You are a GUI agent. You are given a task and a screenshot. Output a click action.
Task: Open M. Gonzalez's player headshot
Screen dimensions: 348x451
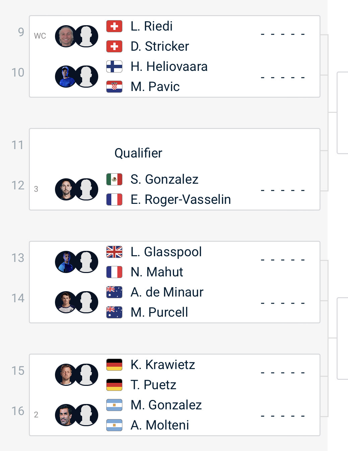66,415
